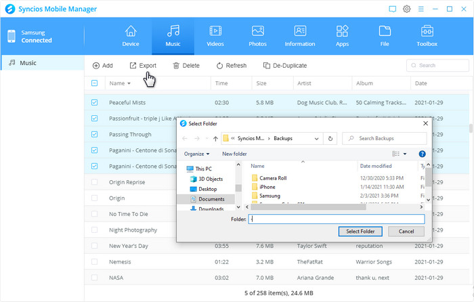Click the music Search box
Screen dimensions: 474x302
tap(437, 65)
